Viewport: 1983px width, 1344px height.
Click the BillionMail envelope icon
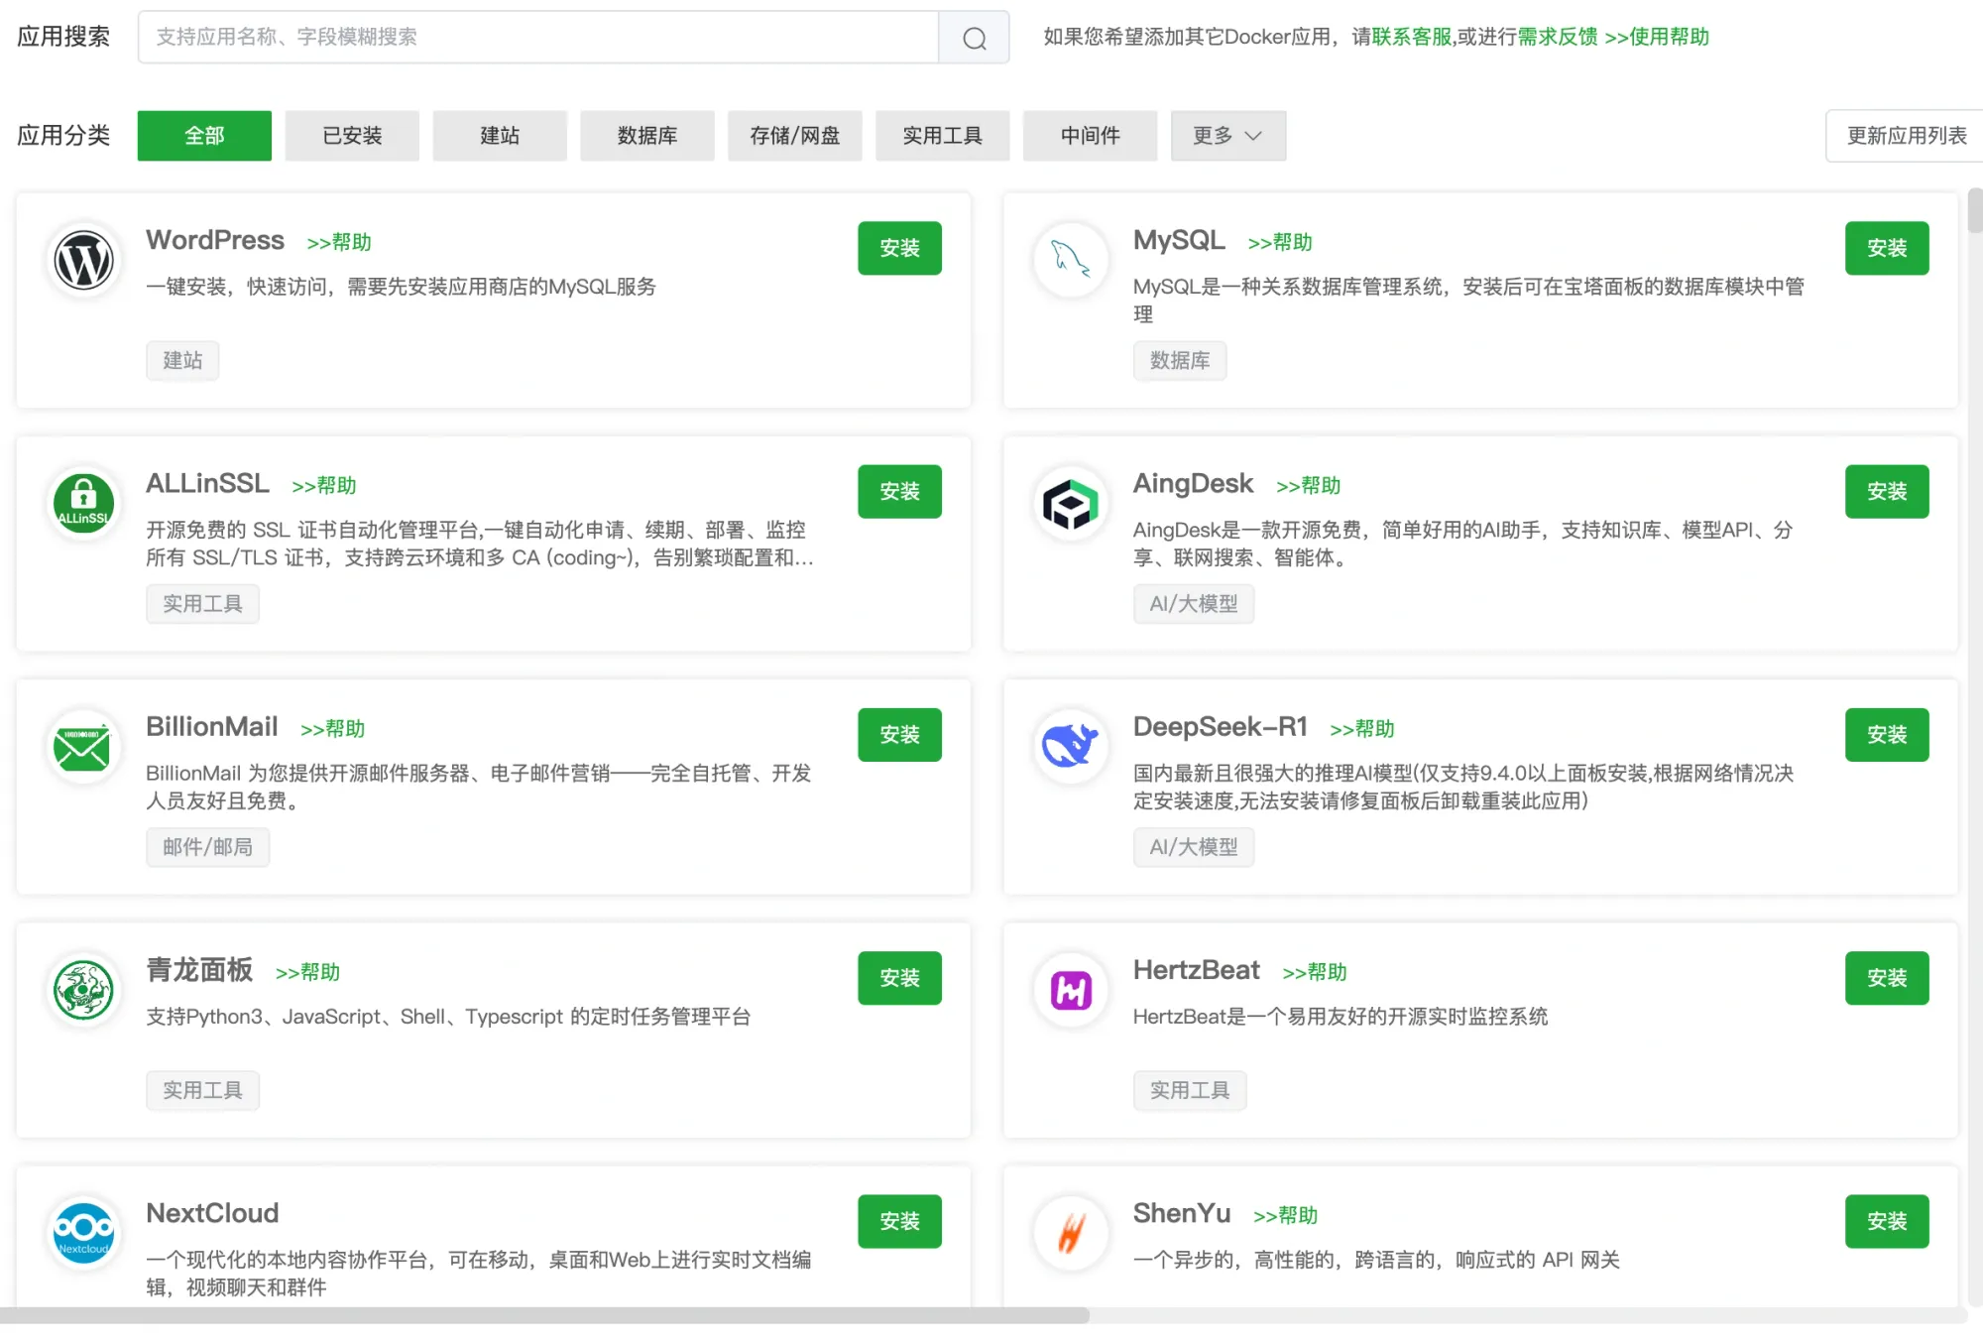tap(83, 747)
